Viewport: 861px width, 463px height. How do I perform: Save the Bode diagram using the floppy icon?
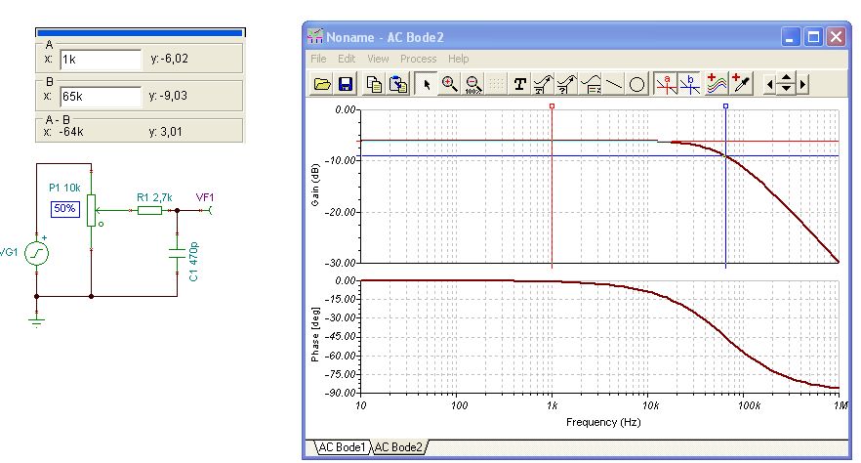point(346,84)
